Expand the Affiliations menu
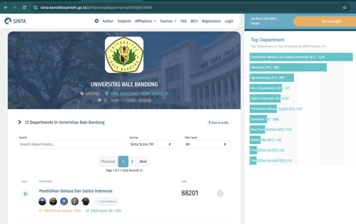Screen dimensions: 356x224 [x=145, y=21]
